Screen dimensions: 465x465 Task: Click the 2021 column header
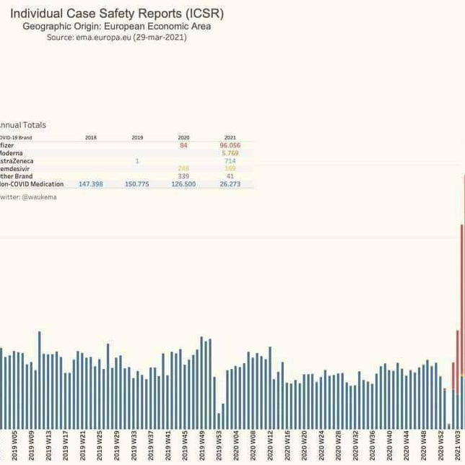(x=230, y=137)
